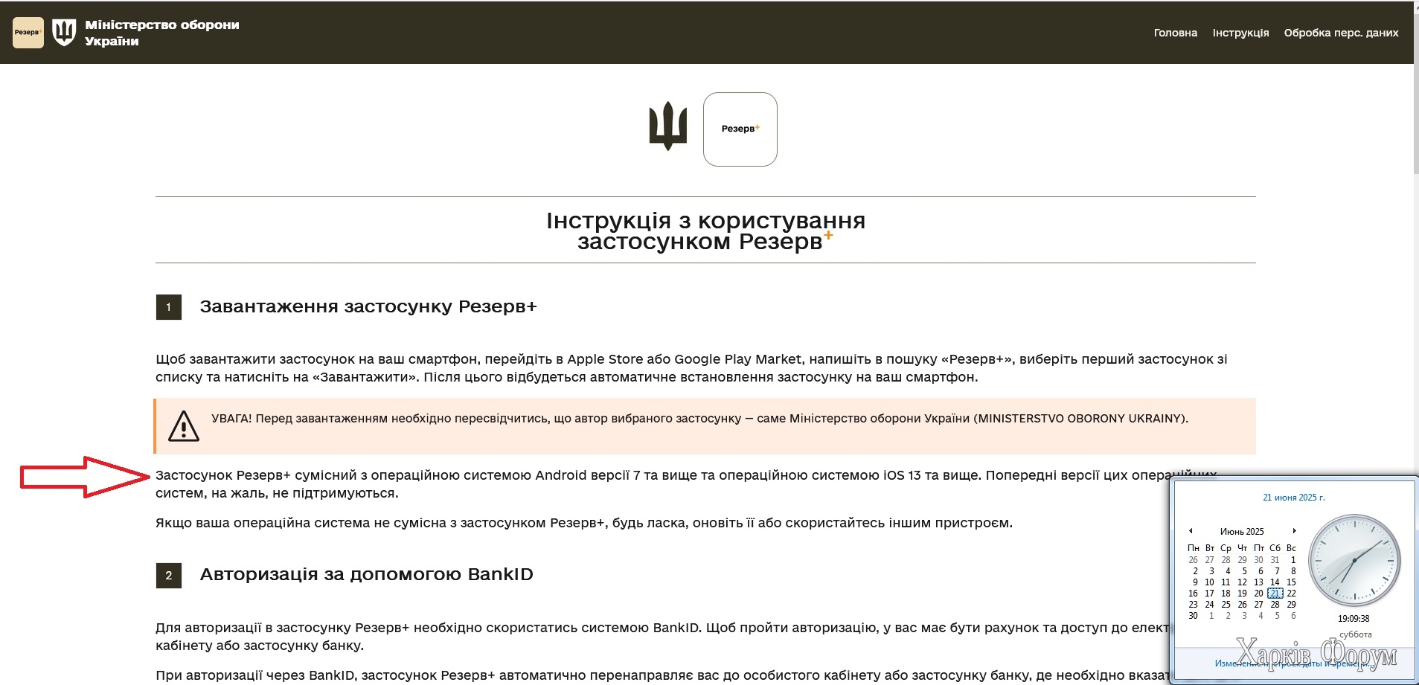Select June 10 in the calendar
Viewport: 1419px width, 685px height.
point(1209,582)
